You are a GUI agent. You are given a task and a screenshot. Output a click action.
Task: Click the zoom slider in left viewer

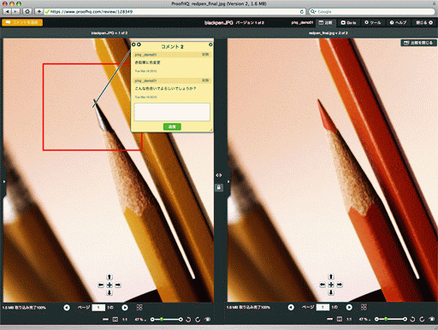(167, 320)
